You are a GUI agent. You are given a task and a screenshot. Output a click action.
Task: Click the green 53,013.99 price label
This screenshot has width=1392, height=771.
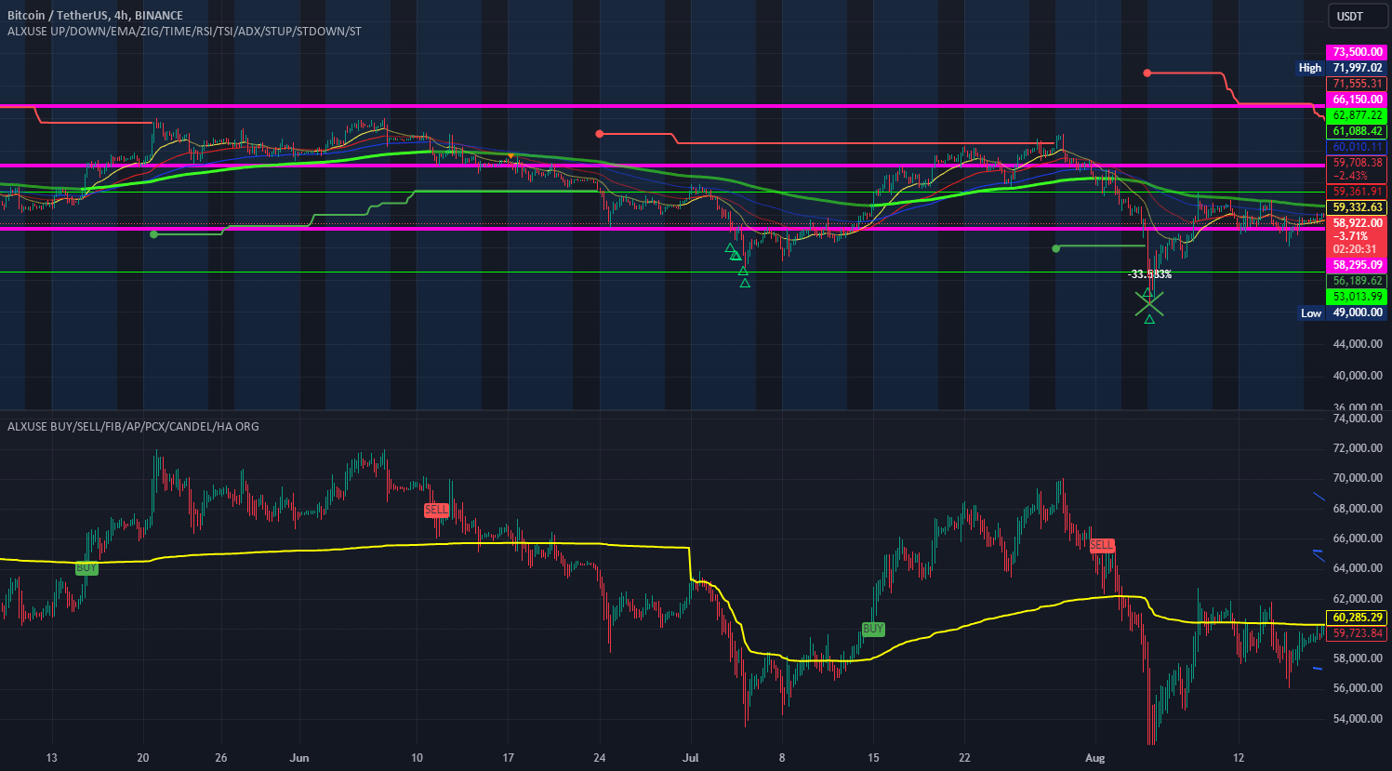1357,297
